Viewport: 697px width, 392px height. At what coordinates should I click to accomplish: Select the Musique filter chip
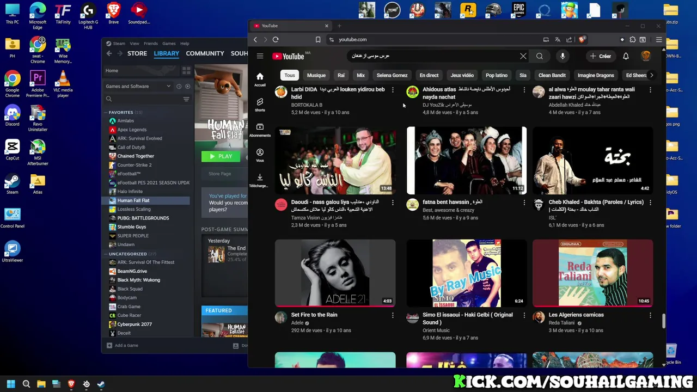[316, 75]
